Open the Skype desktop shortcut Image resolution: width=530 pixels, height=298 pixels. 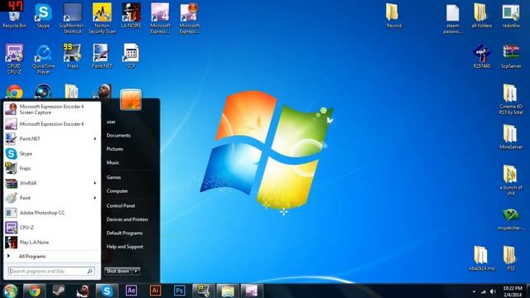[x=43, y=17]
